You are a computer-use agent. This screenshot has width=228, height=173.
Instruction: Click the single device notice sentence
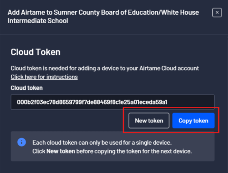[102, 143]
